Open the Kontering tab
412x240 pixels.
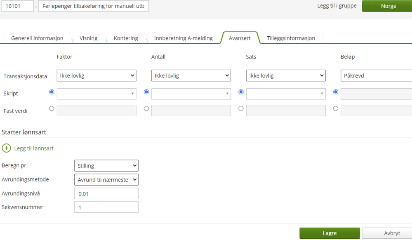(126, 38)
